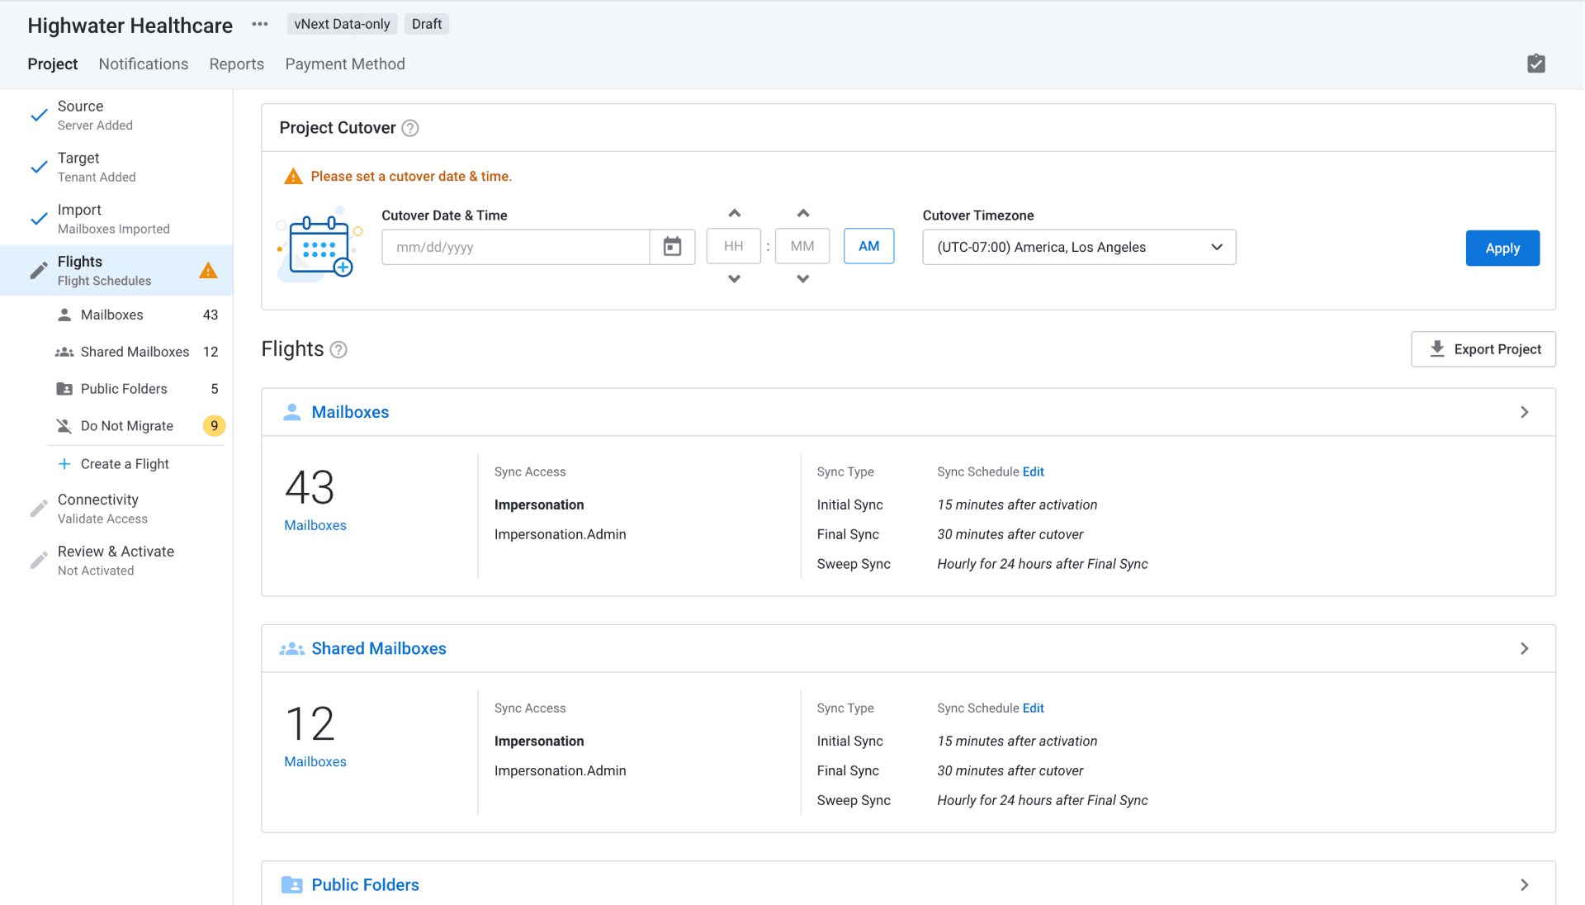1585x905 pixels.
Task: Click the vNext Data-only tag
Action: point(342,24)
